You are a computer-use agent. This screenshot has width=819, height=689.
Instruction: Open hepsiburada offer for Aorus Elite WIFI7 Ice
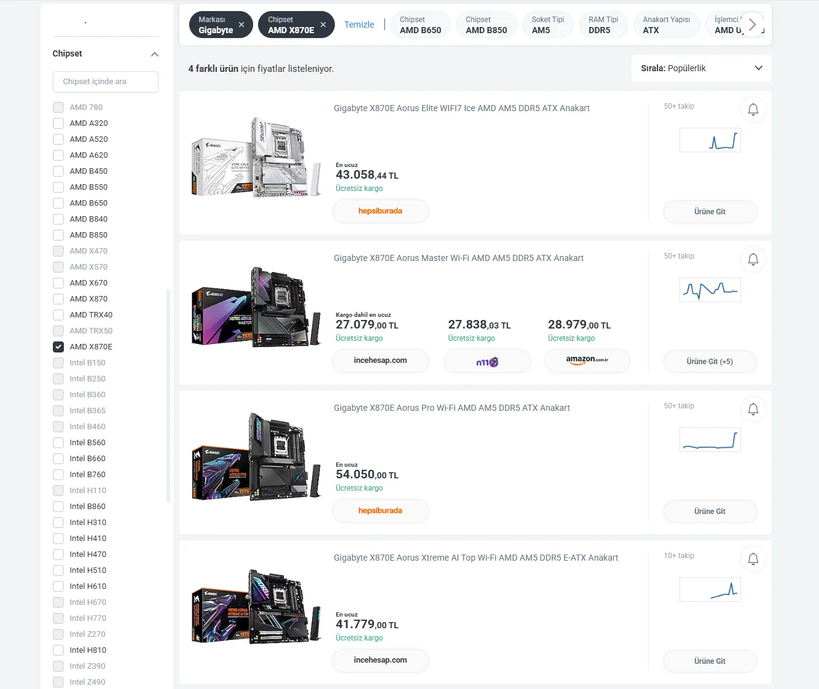(x=380, y=211)
